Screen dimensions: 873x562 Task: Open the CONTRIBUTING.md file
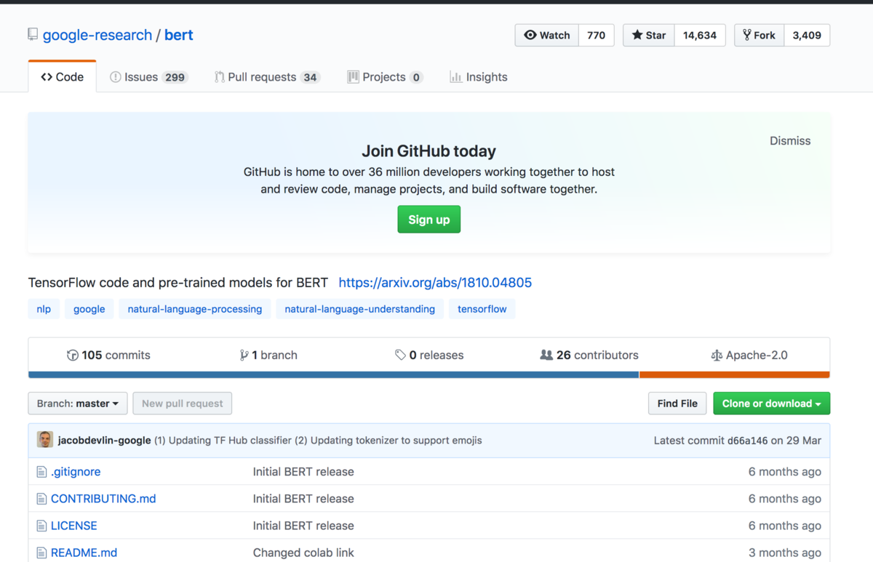pos(103,498)
